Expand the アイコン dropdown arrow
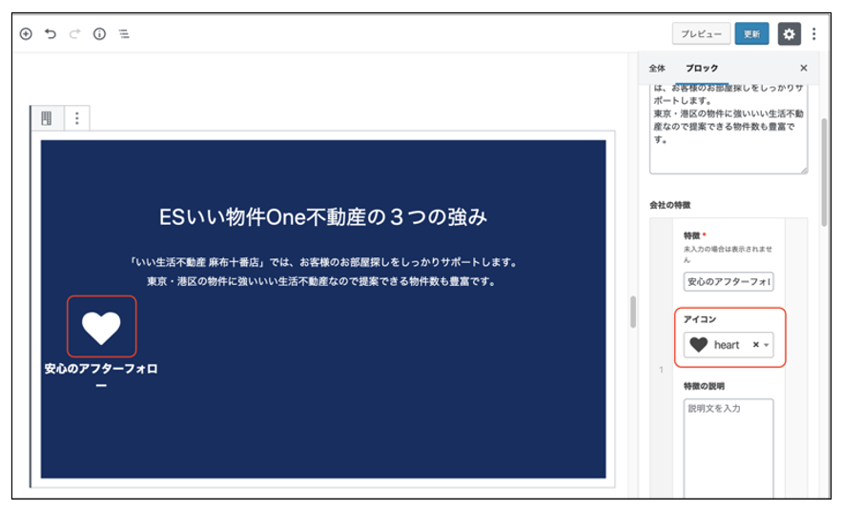This screenshot has height=509, width=842. pyautogui.click(x=766, y=345)
